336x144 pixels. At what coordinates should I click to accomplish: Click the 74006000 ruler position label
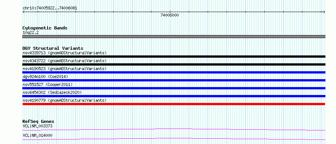pyautogui.click(x=170, y=15)
